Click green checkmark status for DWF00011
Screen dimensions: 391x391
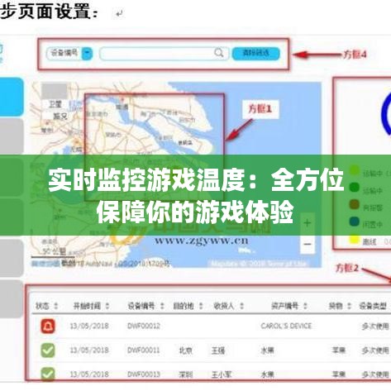click(48, 350)
